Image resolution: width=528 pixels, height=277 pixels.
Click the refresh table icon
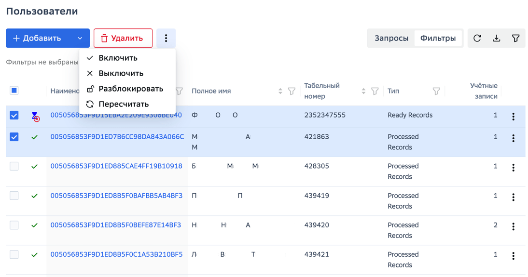[x=477, y=39]
